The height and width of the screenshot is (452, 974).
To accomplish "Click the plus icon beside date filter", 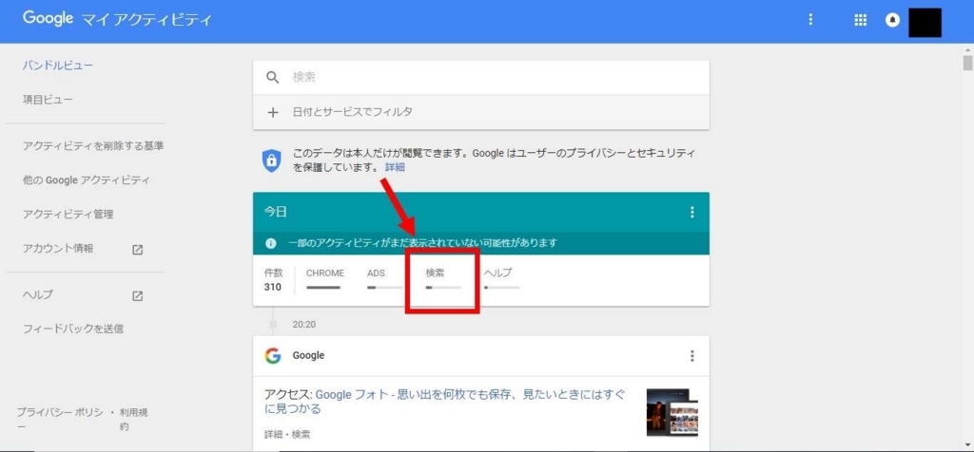I will pos(273,112).
